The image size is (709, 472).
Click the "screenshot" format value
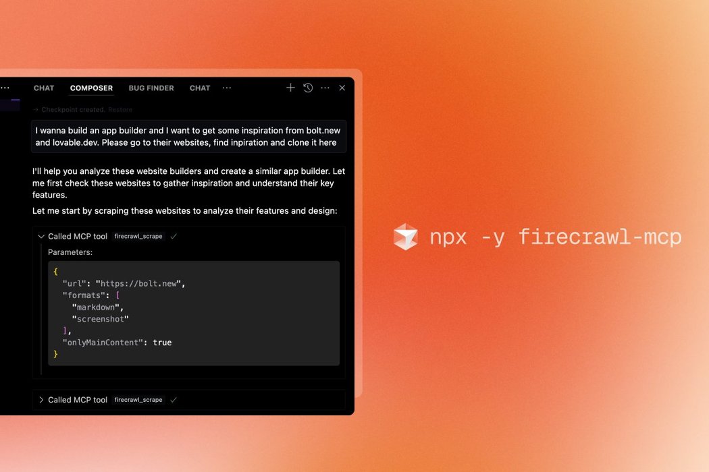tap(101, 319)
